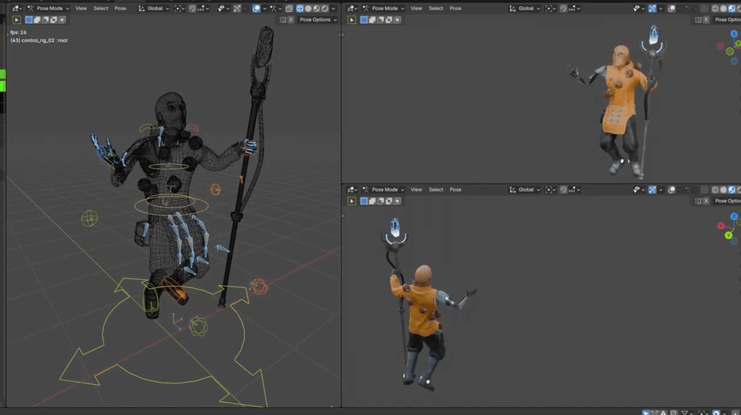Viewport: 741px width, 415px height.
Task: Toggle X-axis mirror in wireframe viewport
Action: click(x=292, y=20)
